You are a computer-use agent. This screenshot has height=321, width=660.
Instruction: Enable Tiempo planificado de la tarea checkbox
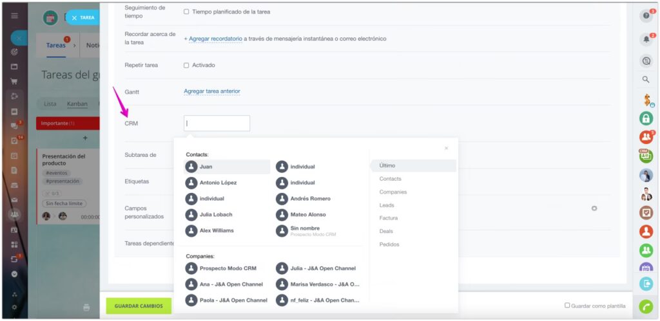point(186,12)
